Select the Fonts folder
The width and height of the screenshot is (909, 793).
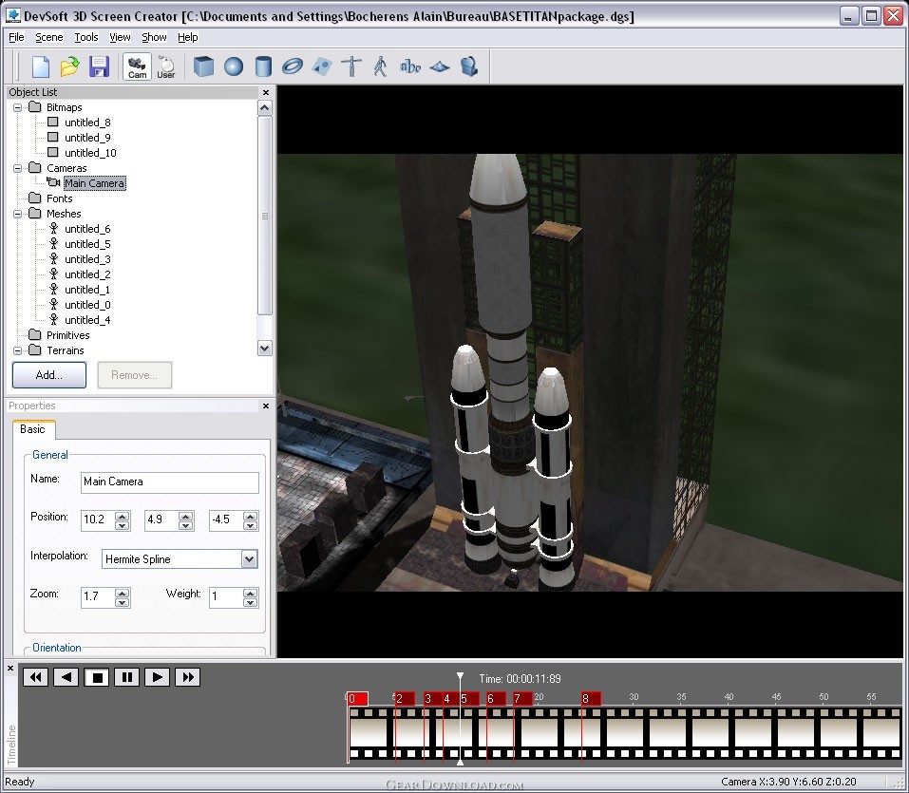[x=59, y=198]
